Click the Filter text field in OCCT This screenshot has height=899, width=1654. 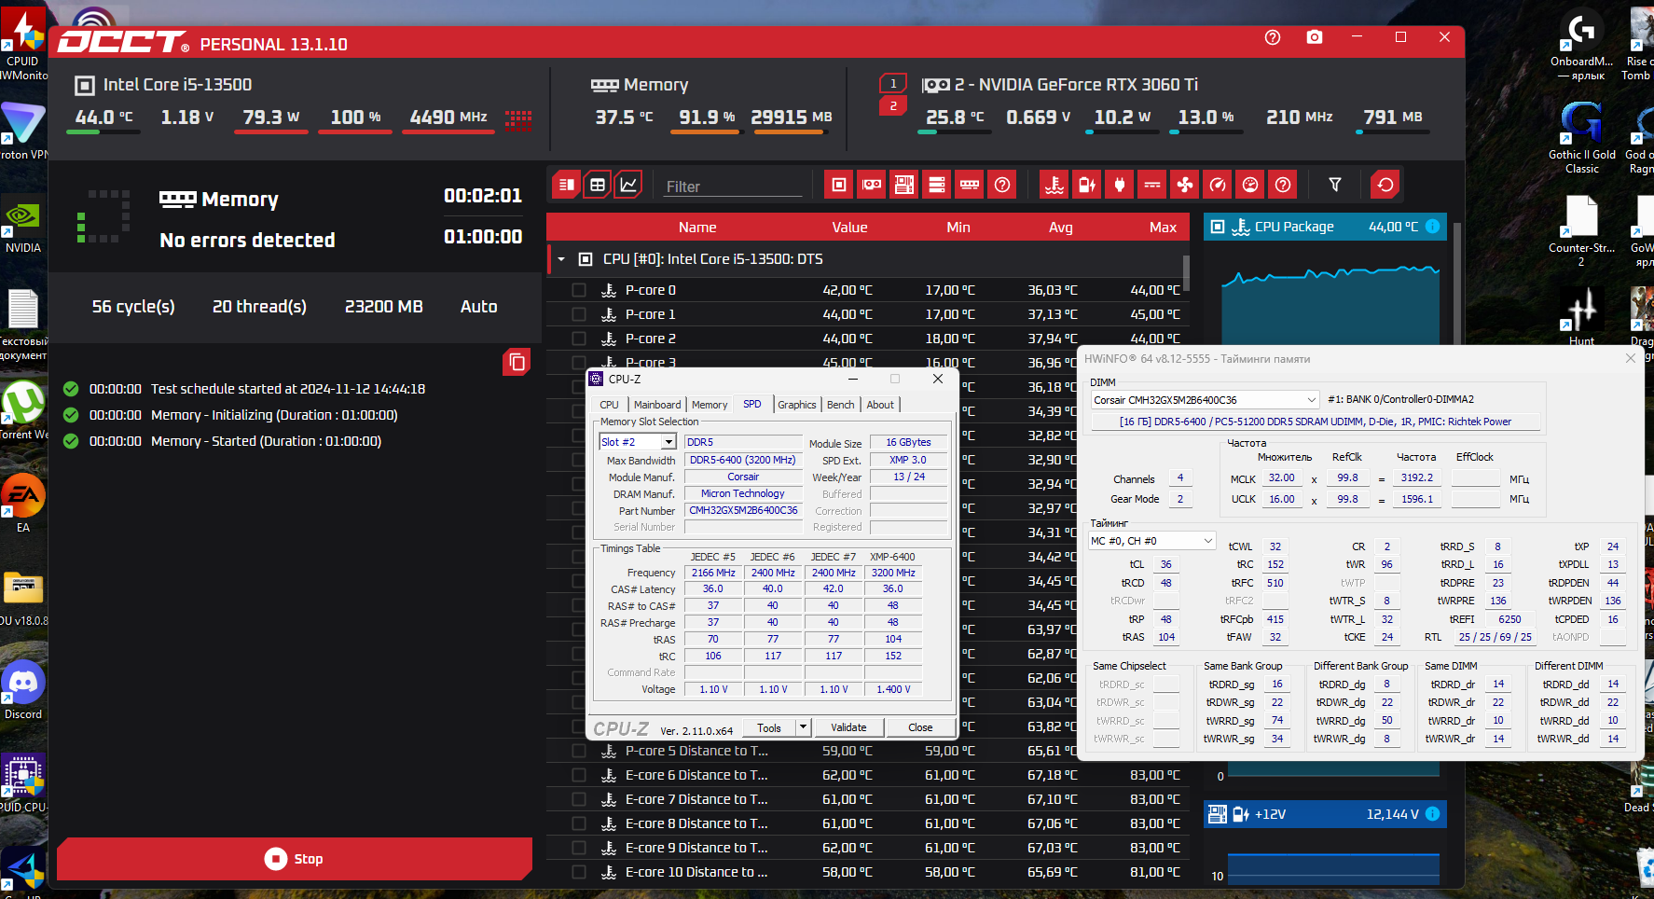(x=734, y=187)
